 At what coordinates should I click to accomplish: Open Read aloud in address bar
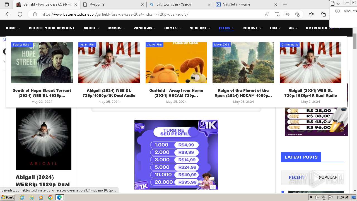click(x=267, y=14)
